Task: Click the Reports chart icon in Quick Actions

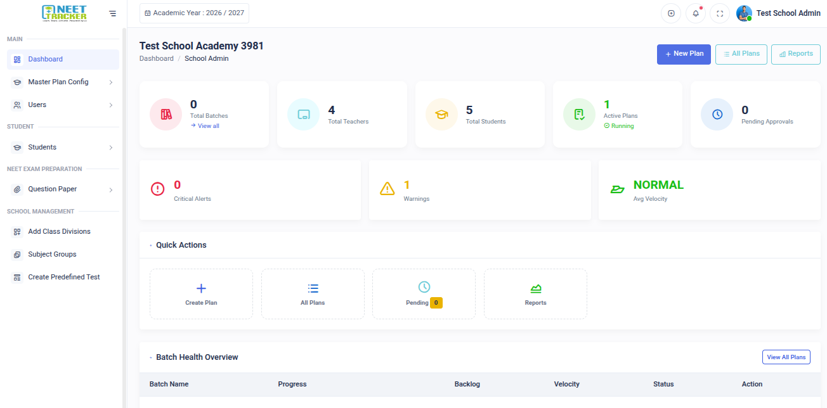Action: coord(536,288)
